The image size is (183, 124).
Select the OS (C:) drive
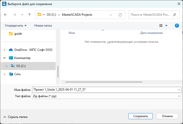(x=28, y=66)
